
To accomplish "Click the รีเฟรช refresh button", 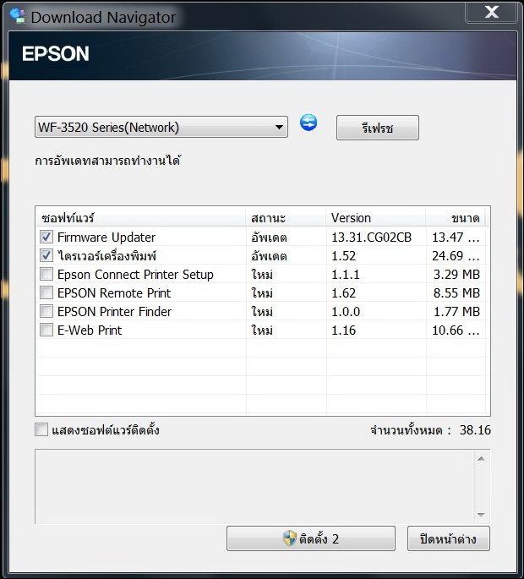I will (378, 128).
